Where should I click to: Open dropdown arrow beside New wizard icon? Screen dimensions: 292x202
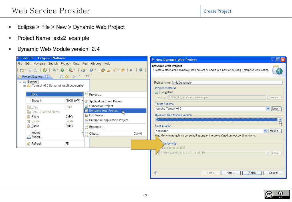(x=26, y=70)
